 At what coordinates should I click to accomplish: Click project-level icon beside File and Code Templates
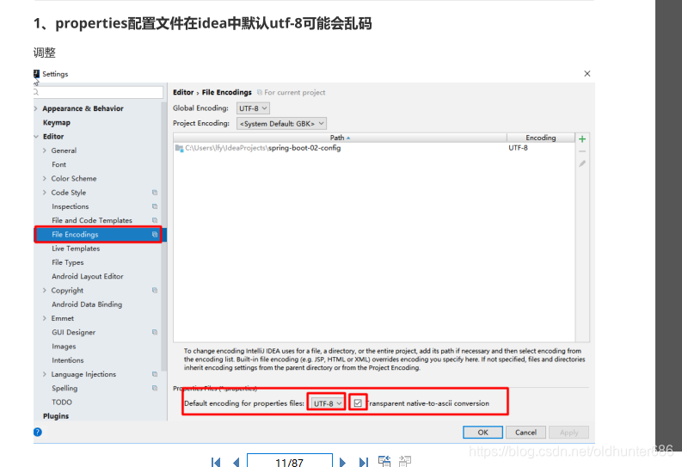(x=155, y=220)
